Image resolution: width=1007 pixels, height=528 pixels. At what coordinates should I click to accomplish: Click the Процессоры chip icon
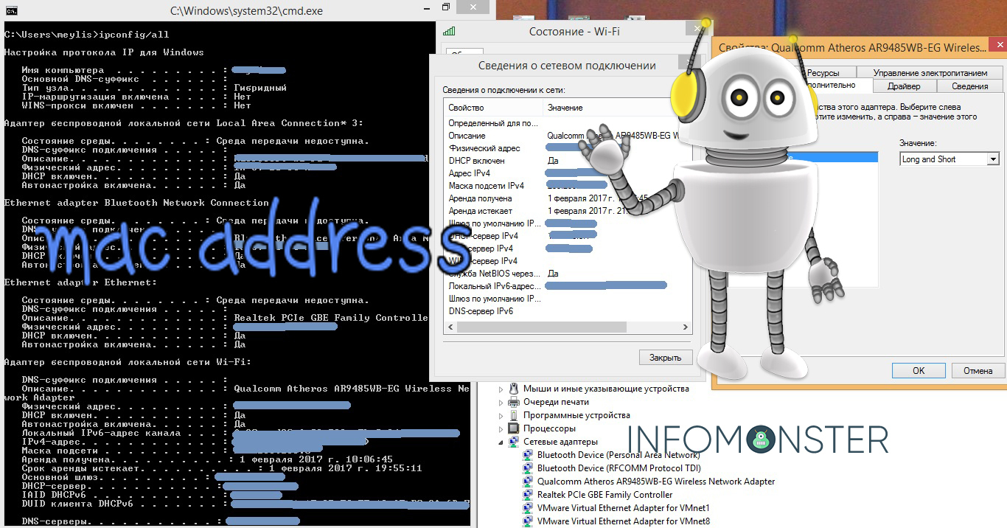click(514, 428)
